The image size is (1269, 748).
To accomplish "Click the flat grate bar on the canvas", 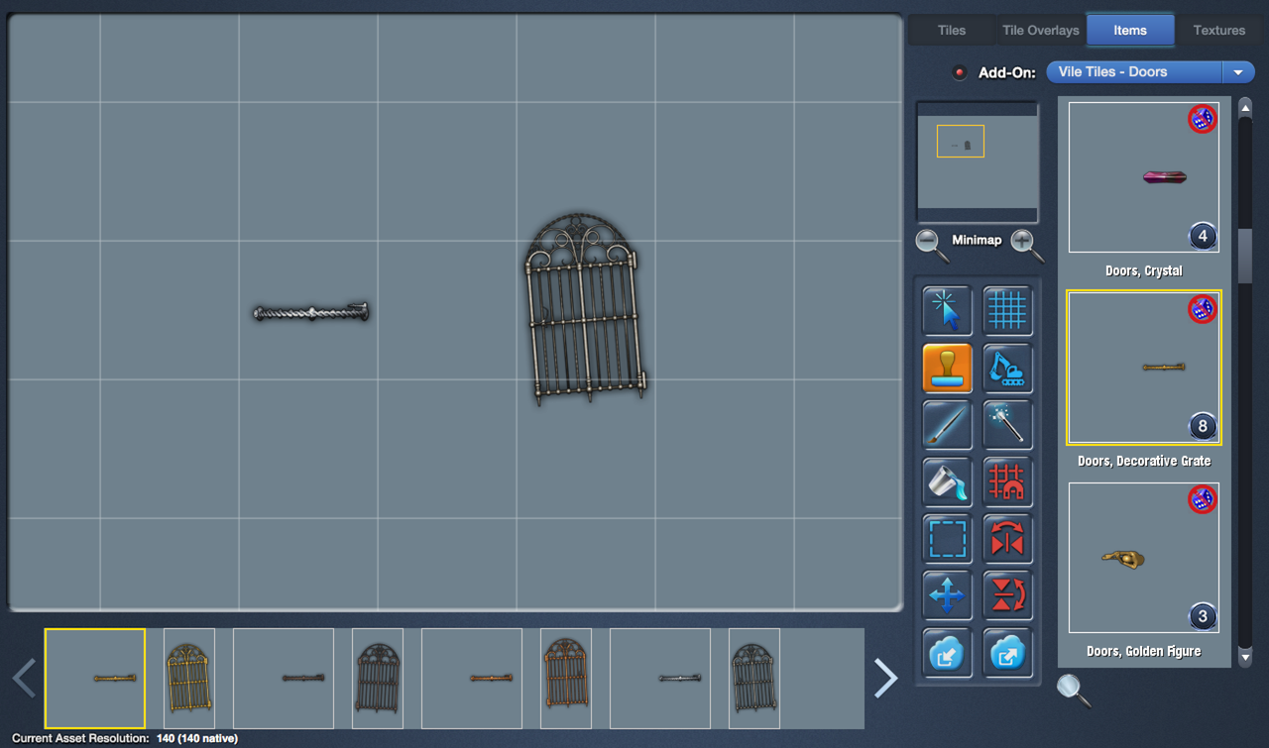I will (311, 313).
